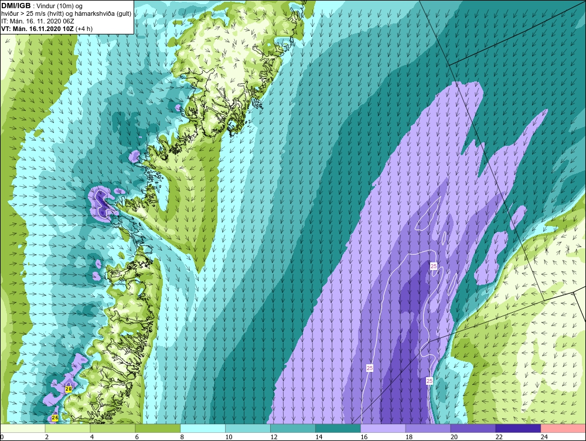Viewport: 586px width, 441px height.
Task: Click the yellow "26" max gust label
Action: click(x=55, y=418)
